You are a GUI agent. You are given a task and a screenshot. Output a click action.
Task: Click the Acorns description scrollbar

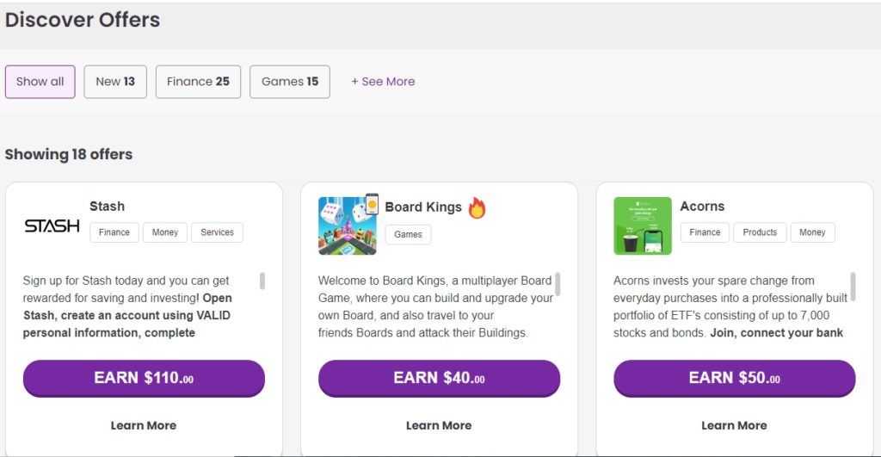pyautogui.click(x=853, y=287)
